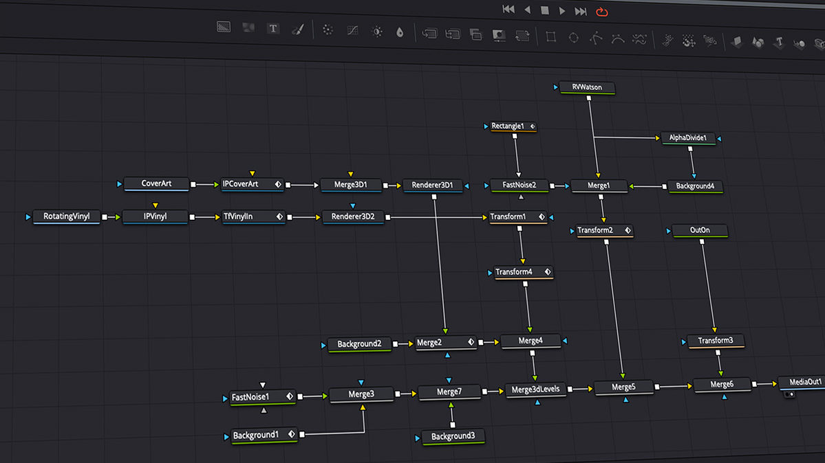Select the Rectangle mask tool
Image resolution: width=825 pixels, height=463 pixels.
coord(550,37)
